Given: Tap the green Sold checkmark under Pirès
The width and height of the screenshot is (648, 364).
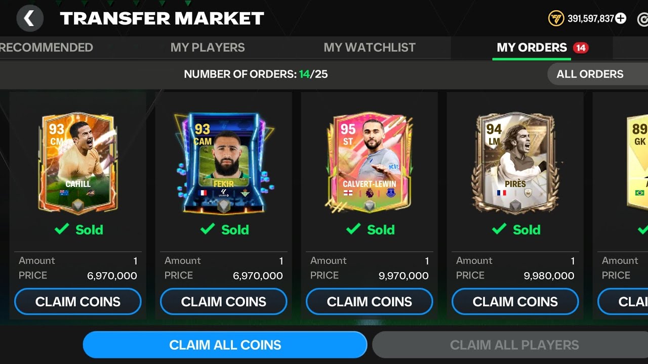Looking at the screenshot, I should click(x=499, y=229).
